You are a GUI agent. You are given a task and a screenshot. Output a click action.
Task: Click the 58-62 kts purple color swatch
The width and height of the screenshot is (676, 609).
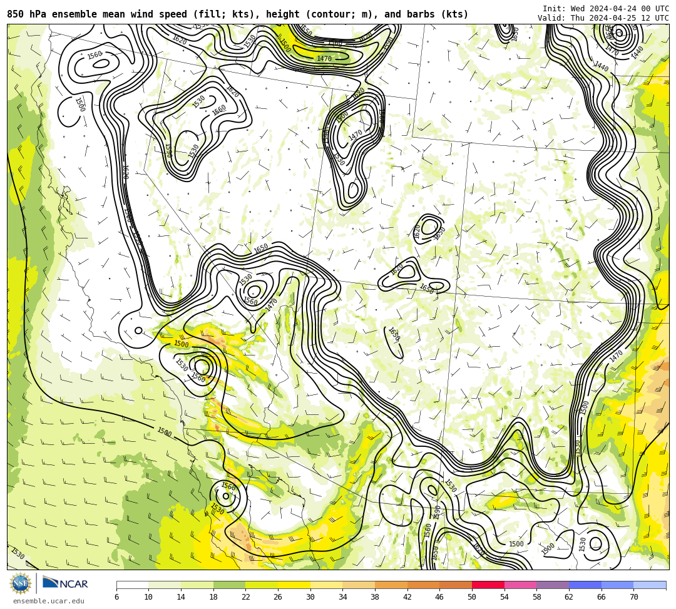(x=553, y=585)
